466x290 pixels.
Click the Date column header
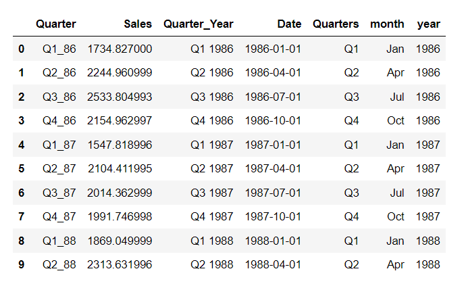(289, 24)
